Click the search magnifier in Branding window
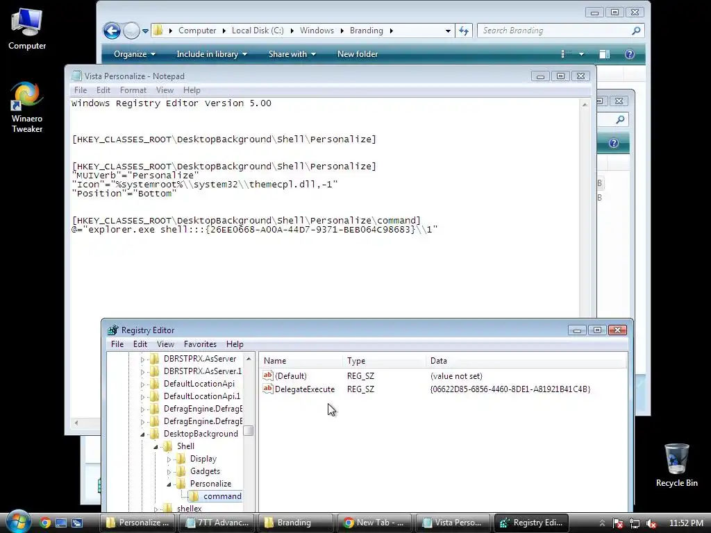This screenshot has height=533, width=711. [x=636, y=31]
